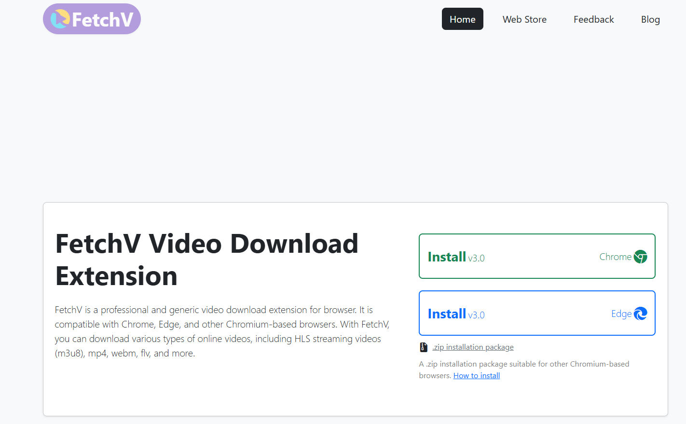Click the FetchV Video Download Extension heading
The image size is (686, 424).
pos(207,260)
